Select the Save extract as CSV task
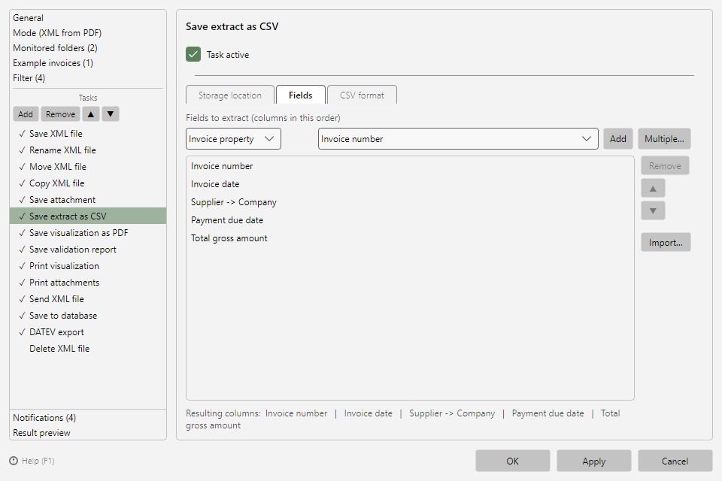The height and width of the screenshot is (481, 722). pos(88,216)
